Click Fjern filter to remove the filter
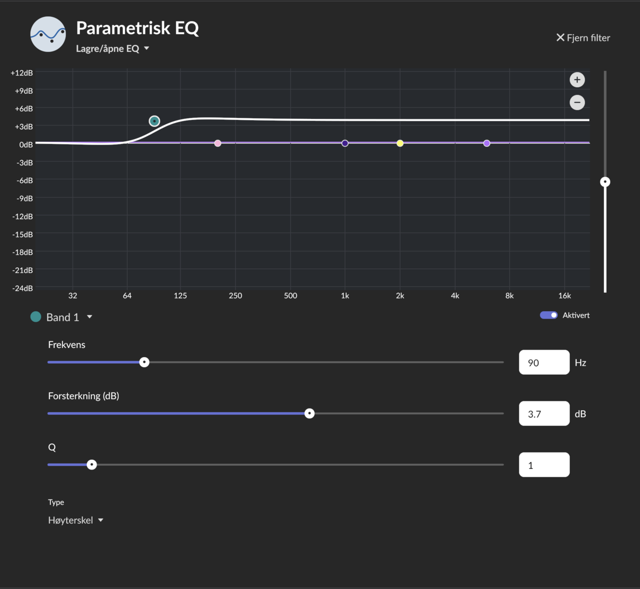 point(583,38)
